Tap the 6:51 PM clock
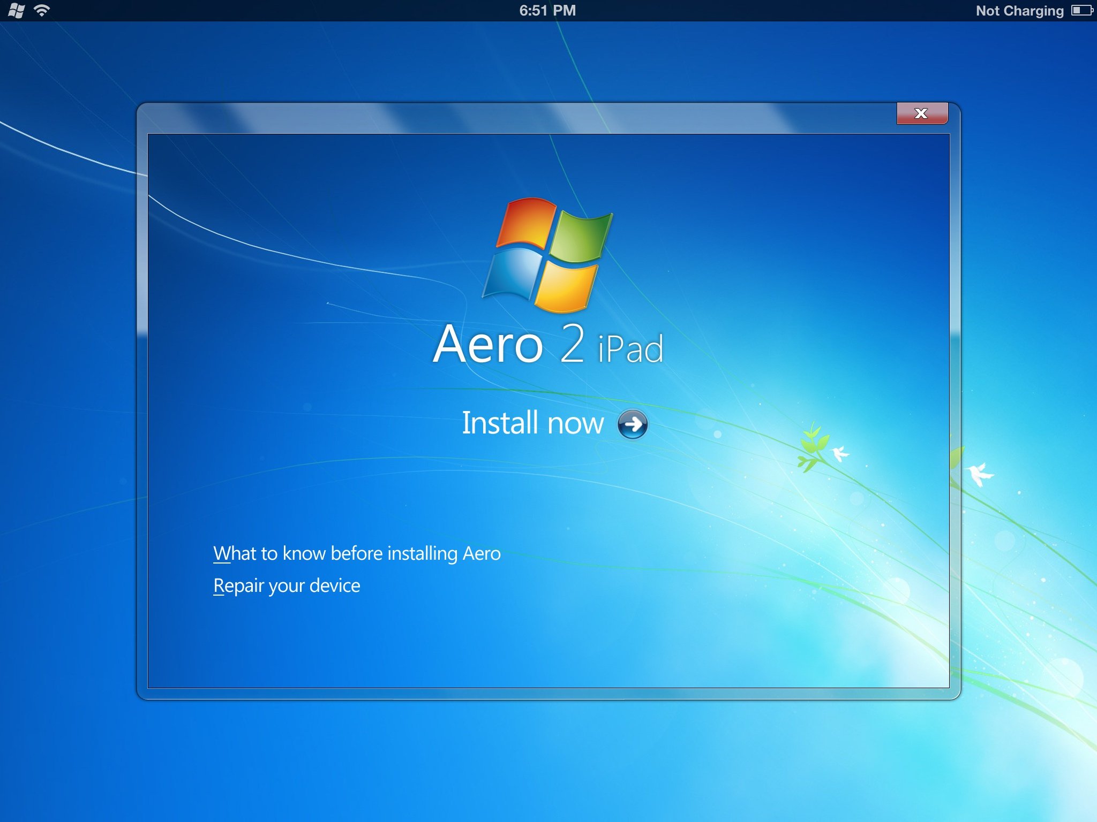Image resolution: width=1097 pixels, height=822 pixels. click(x=547, y=10)
